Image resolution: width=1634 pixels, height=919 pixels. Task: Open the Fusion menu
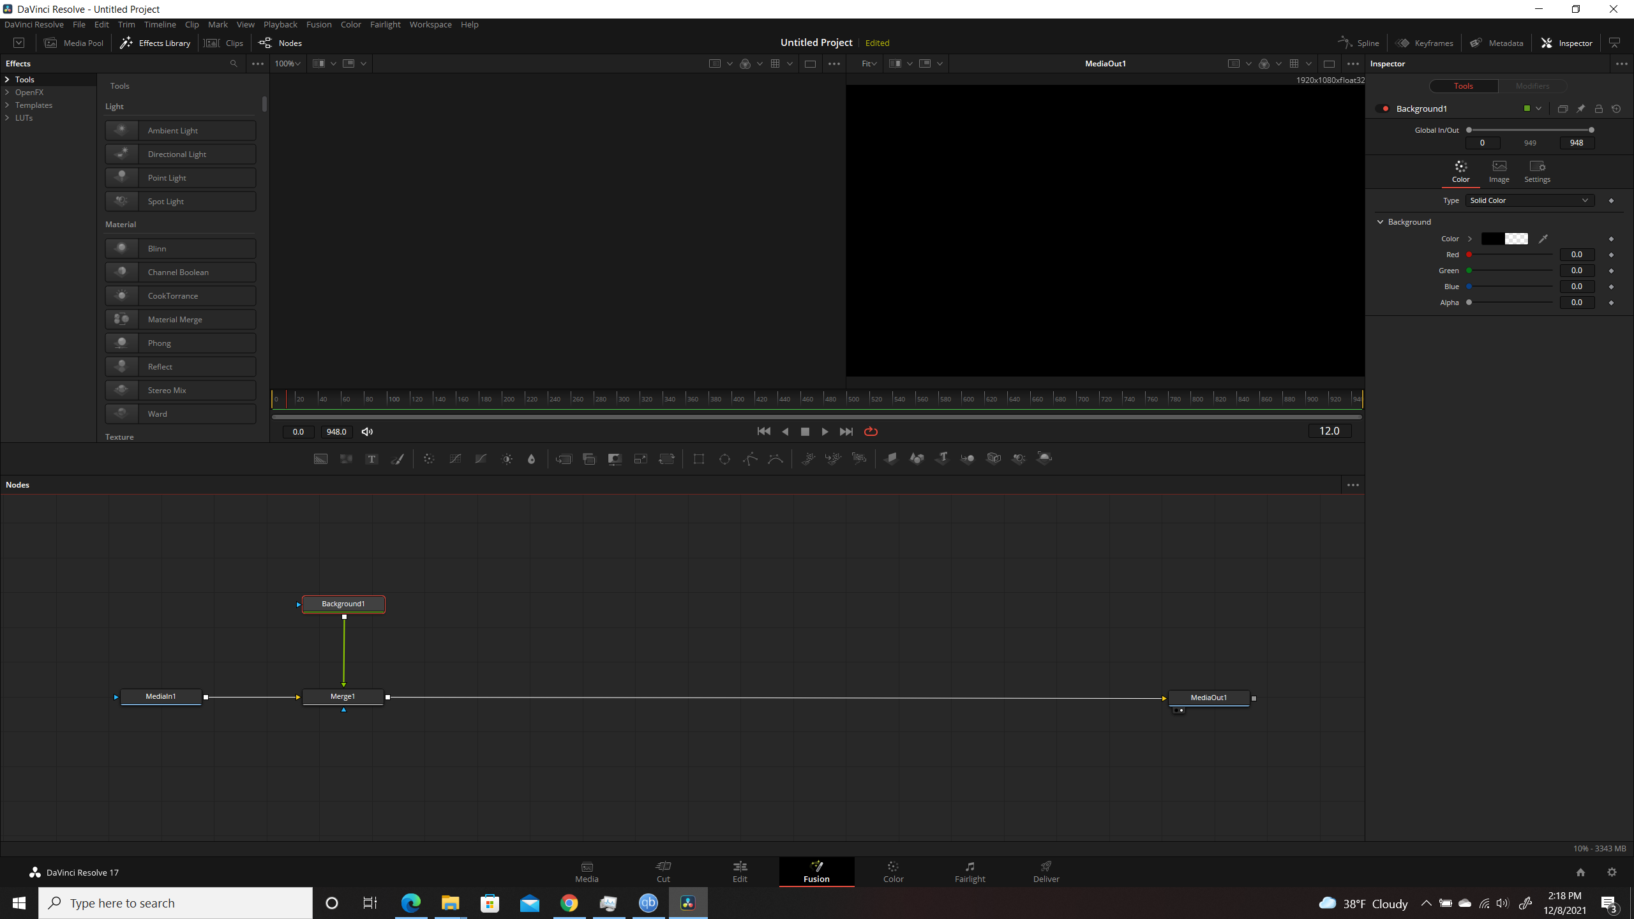click(319, 24)
